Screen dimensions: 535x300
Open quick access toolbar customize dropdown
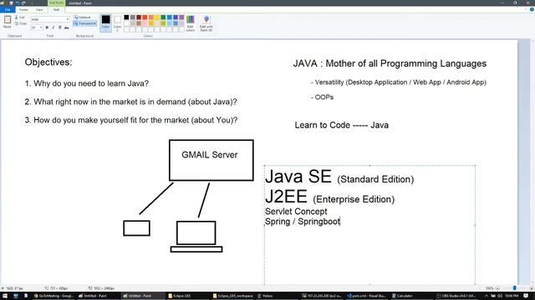(32, 3)
